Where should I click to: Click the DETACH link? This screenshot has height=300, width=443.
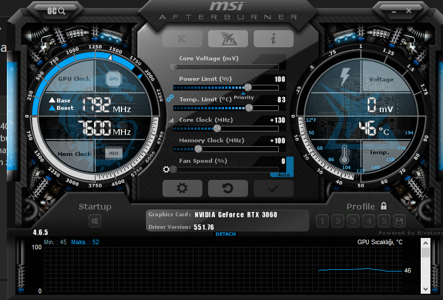point(225,234)
